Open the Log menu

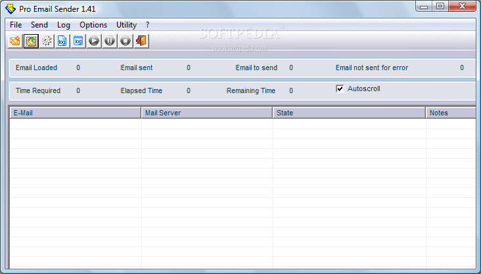(x=64, y=25)
